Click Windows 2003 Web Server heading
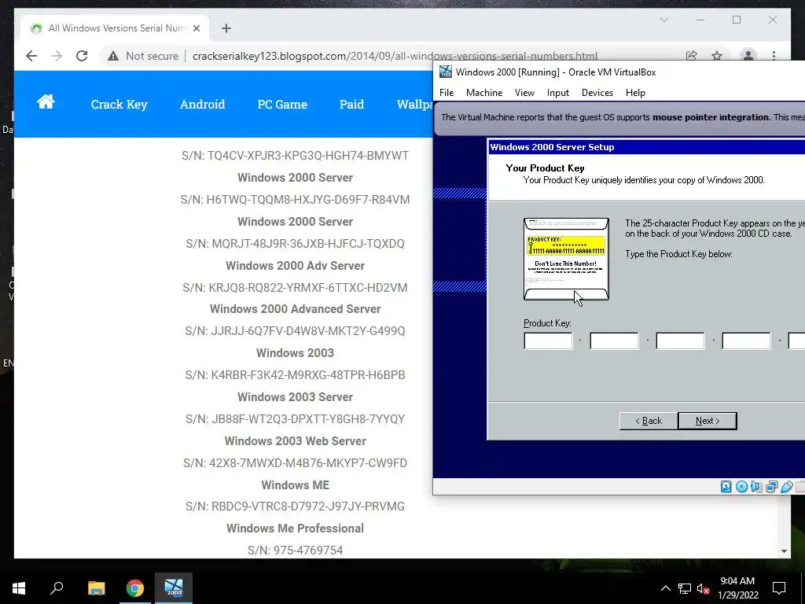Viewport: 805px width, 604px height. tap(295, 440)
